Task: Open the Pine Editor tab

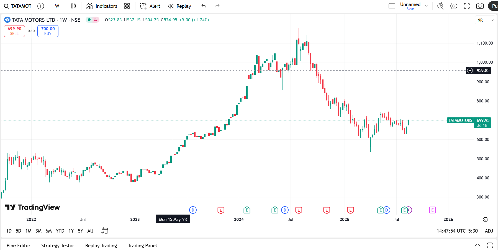Action: (x=19, y=246)
